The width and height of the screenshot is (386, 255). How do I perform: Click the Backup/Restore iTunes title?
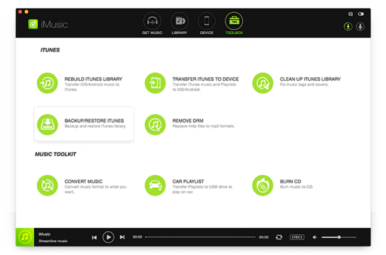(x=94, y=120)
